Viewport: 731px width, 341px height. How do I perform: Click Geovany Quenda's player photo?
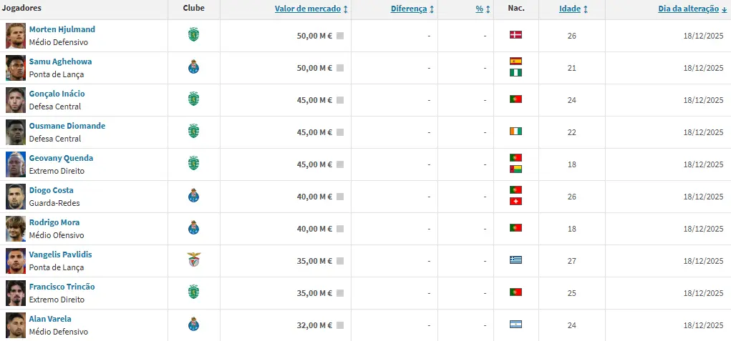click(x=16, y=164)
